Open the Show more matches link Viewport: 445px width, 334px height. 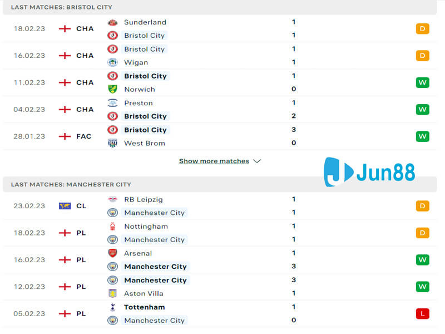pyautogui.click(x=214, y=161)
